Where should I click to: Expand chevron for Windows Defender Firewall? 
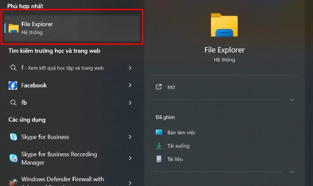pos(130,183)
